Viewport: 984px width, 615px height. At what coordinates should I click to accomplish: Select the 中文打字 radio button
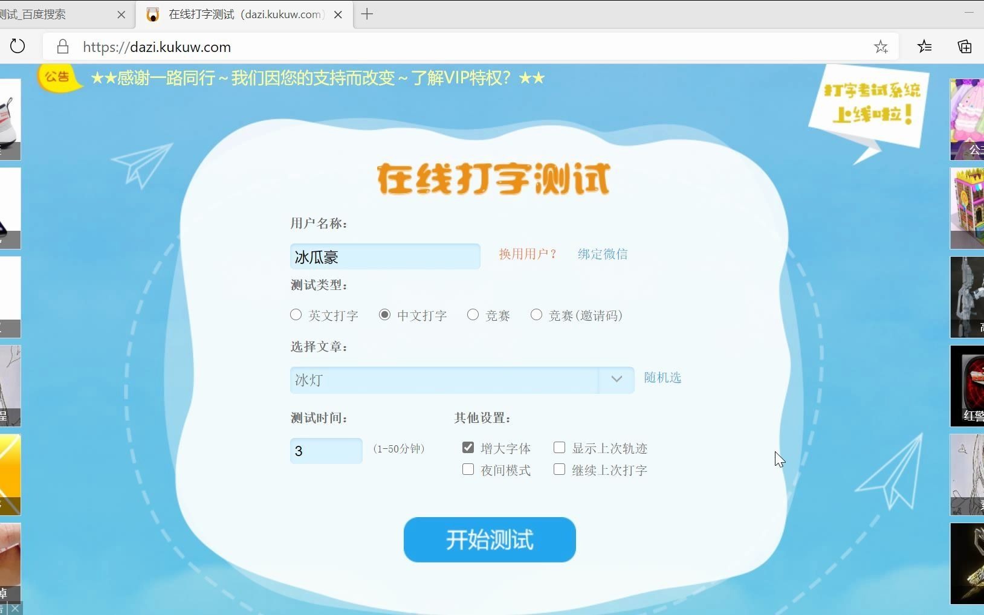point(384,315)
